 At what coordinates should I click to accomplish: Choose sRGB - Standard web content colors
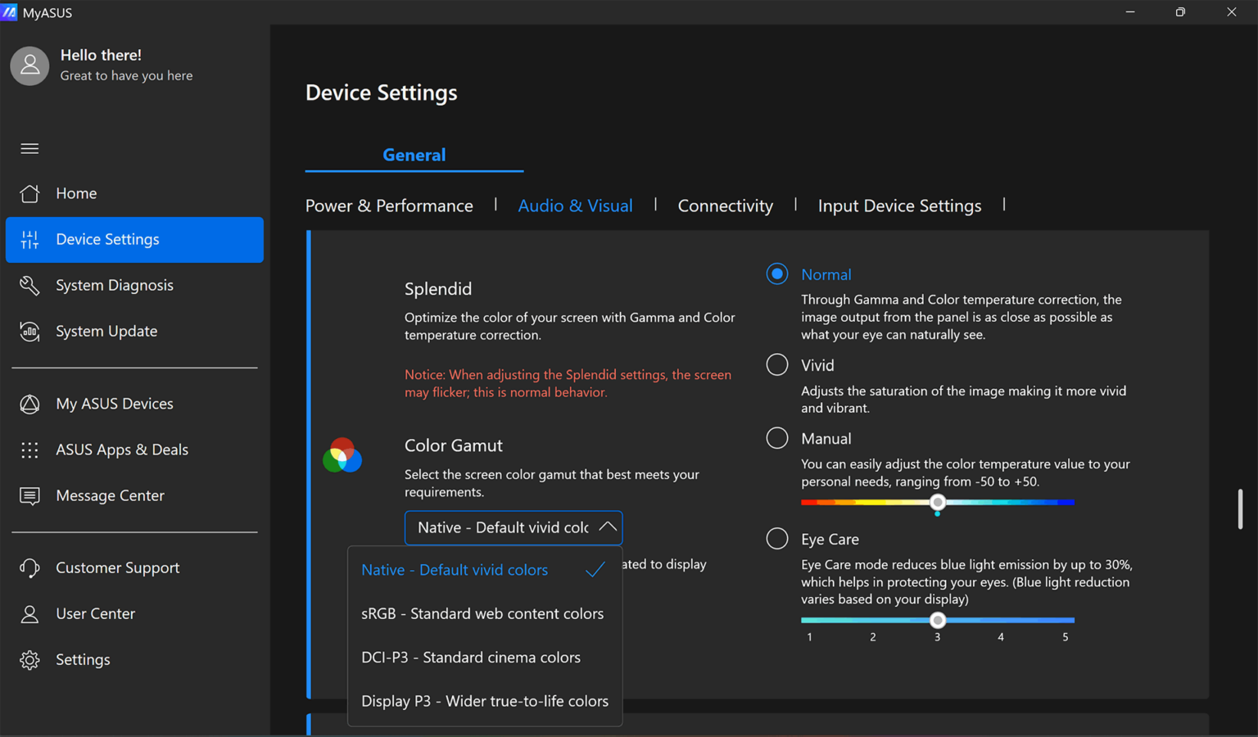click(482, 613)
